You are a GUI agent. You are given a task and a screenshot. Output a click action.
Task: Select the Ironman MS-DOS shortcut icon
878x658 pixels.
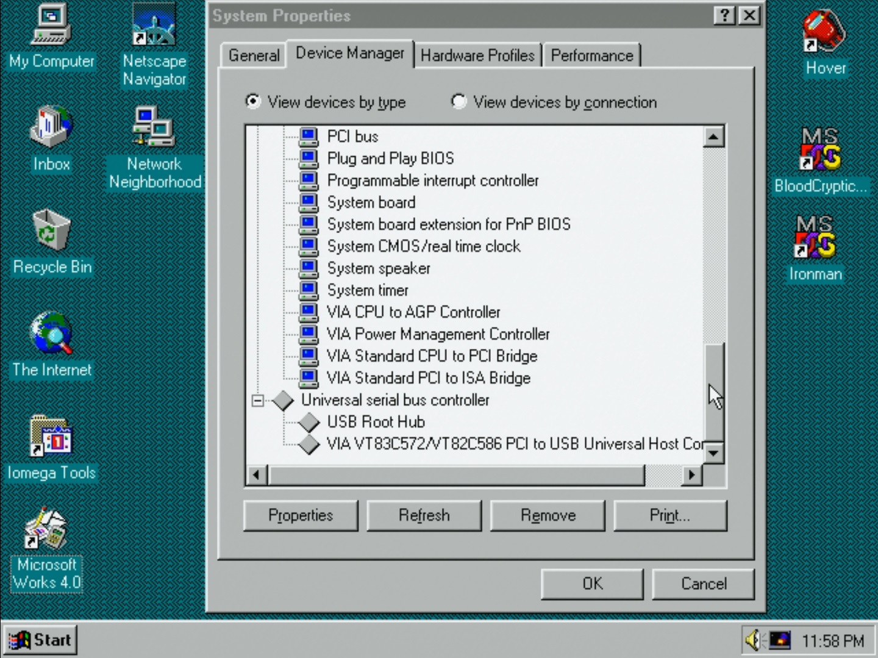tap(815, 237)
